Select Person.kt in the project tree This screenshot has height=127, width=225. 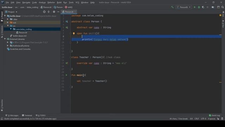pyautogui.click(x=22, y=32)
